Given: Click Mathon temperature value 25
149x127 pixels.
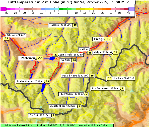Looking at the screenshot, I should tap(90, 53).
